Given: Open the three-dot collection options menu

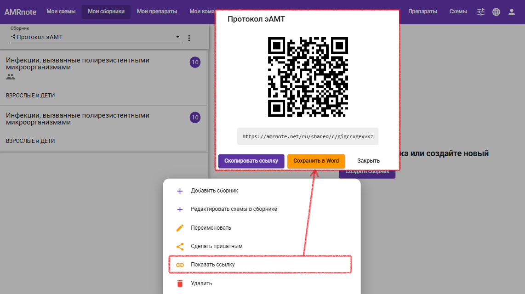Looking at the screenshot, I should 189,38.
